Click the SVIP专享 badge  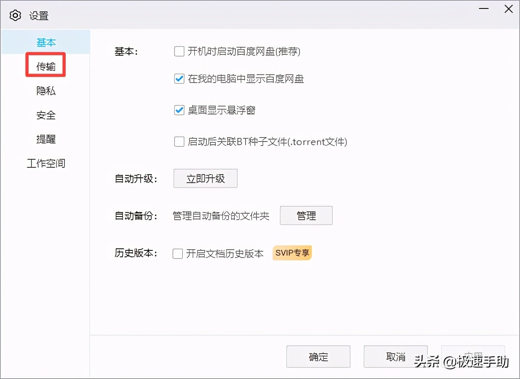click(x=292, y=253)
